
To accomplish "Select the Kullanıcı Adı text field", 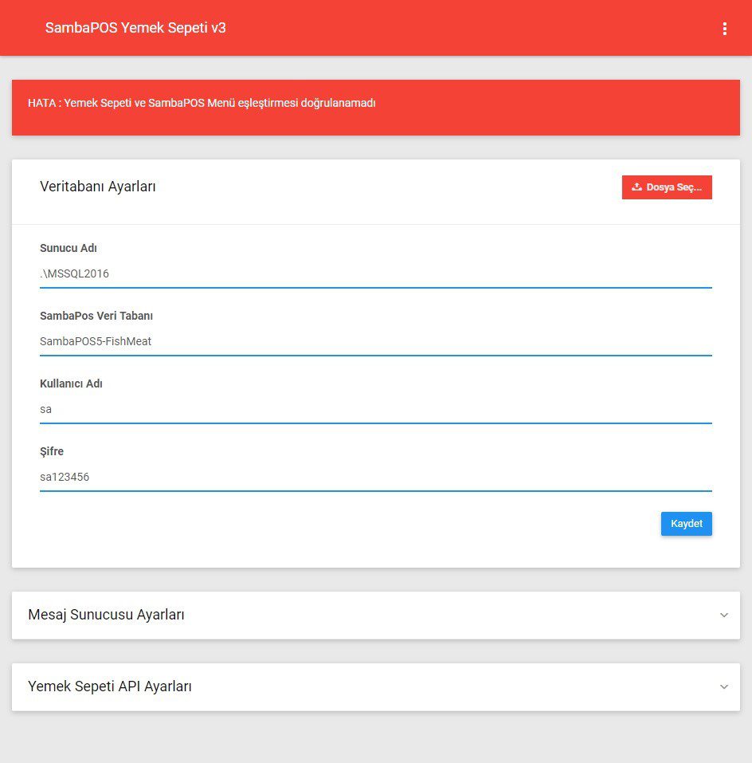I will 375,409.
